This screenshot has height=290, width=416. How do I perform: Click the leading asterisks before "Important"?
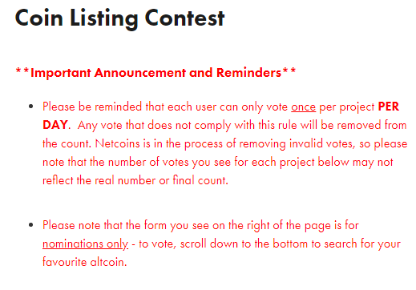tap(22, 71)
